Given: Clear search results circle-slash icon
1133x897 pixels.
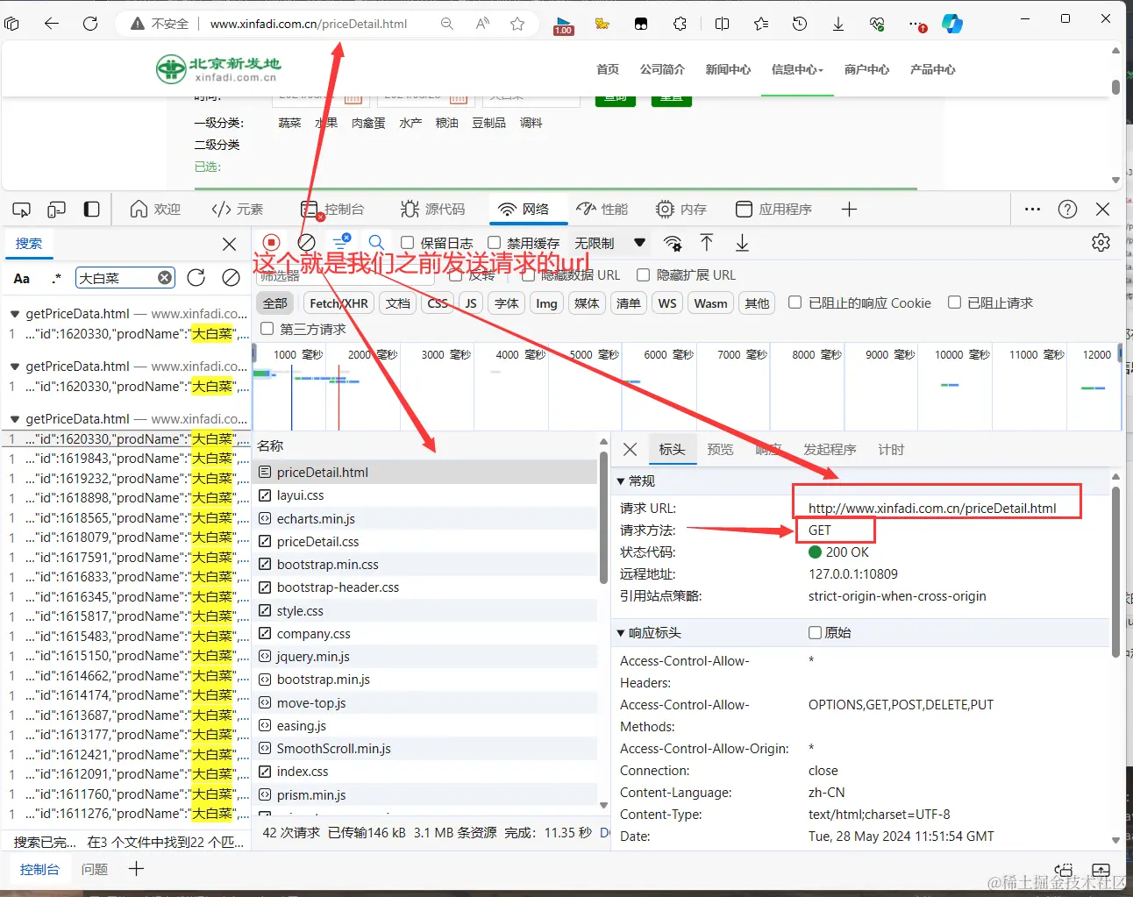Looking at the screenshot, I should pos(231,278).
